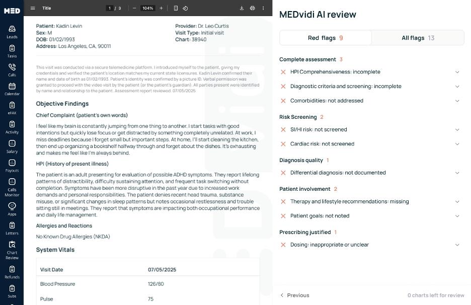Open the Calendar sidebar icon
This screenshot has width=471, height=305.
point(12,89)
